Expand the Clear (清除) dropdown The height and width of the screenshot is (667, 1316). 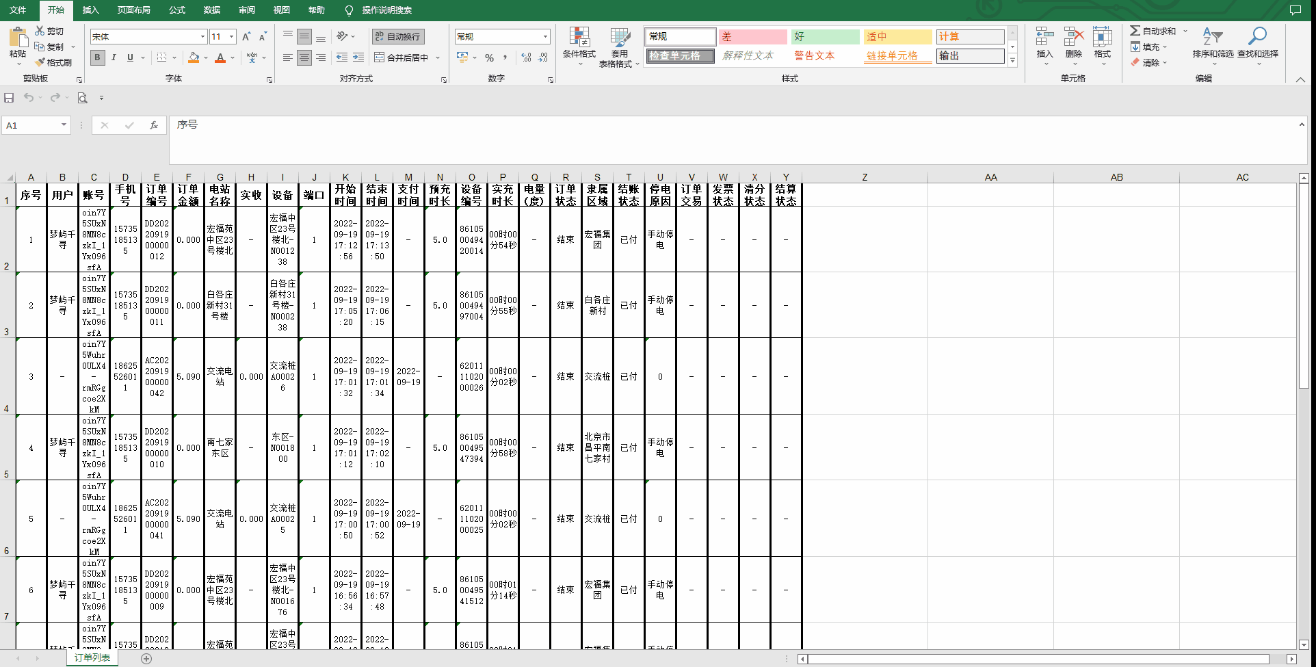point(1164,62)
